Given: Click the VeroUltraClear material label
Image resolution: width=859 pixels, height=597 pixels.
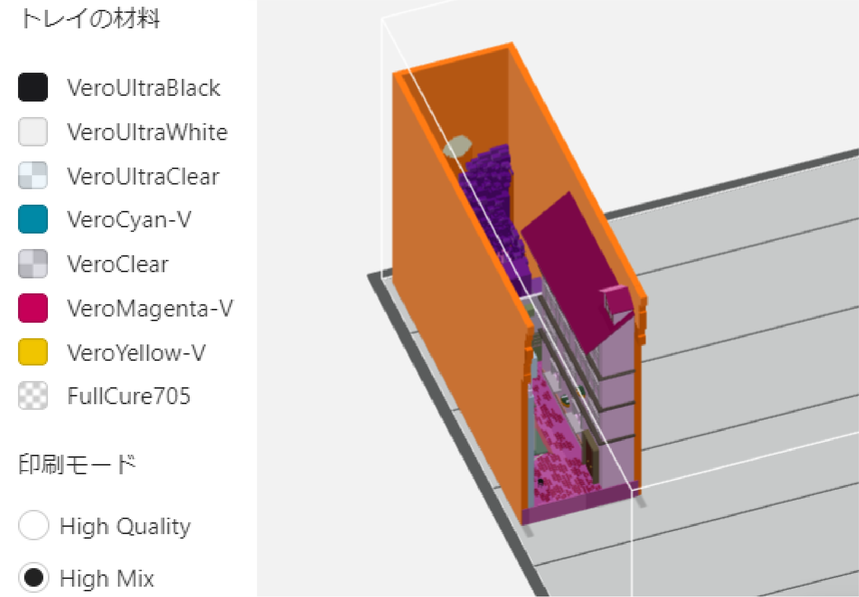Looking at the screenshot, I should [x=143, y=176].
